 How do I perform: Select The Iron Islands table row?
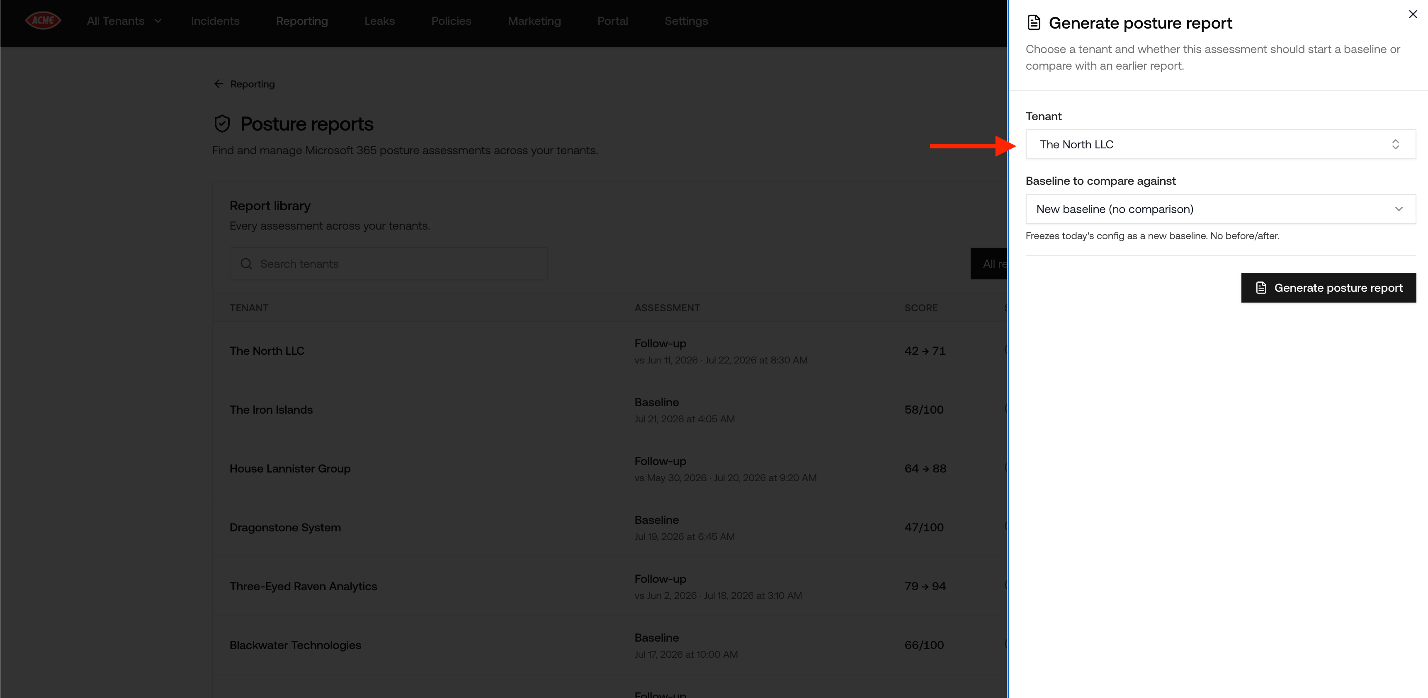tap(610, 410)
